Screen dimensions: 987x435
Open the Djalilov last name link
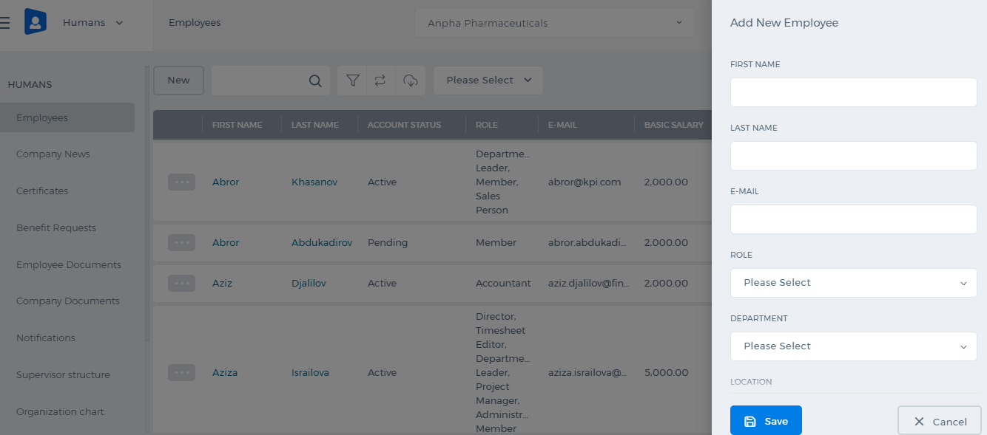309,284
